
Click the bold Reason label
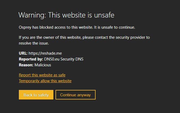(26, 65)
